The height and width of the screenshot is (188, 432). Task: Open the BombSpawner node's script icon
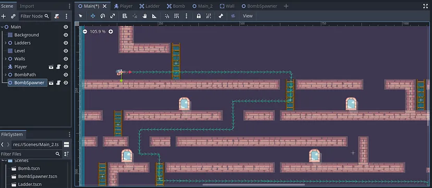pos(58,83)
